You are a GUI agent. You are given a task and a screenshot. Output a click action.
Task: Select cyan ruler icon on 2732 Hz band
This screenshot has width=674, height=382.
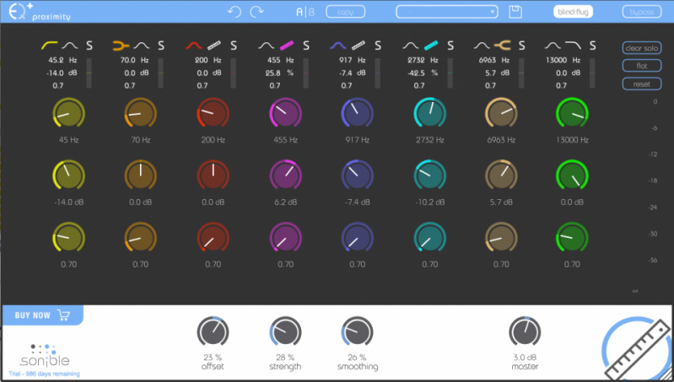pos(431,46)
